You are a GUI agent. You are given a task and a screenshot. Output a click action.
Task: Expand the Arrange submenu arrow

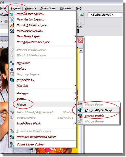point(75,93)
